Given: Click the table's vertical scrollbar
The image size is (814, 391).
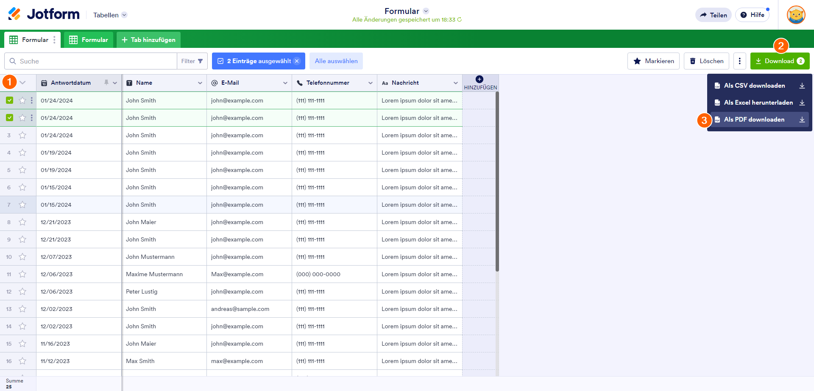Looking at the screenshot, I should (x=497, y=182).
